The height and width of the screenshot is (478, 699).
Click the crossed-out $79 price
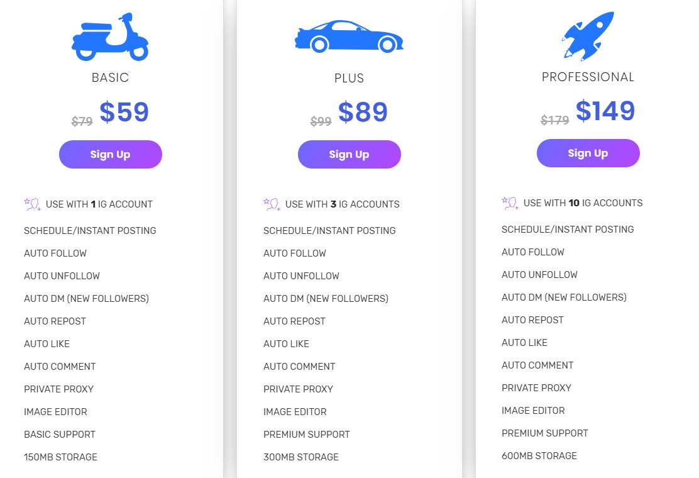click(x=82, y=121)
